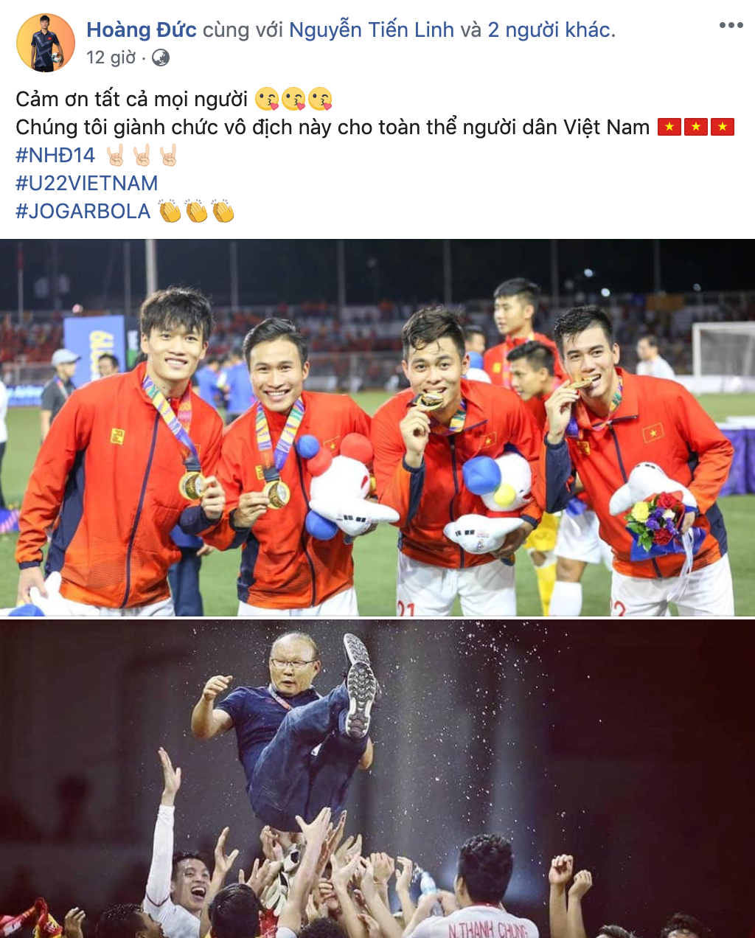755x938 pixels.
Task: Click the gold medal in first player's hand
Action: click(192, 484)
